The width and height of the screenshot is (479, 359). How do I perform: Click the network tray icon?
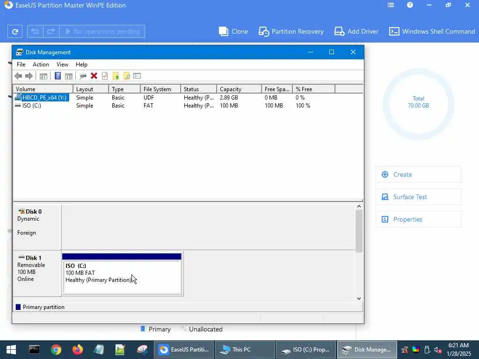(x=405, y=350)
